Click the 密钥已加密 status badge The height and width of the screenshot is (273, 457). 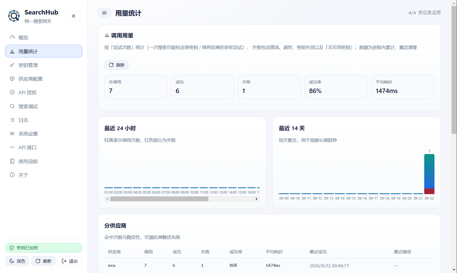44,248
